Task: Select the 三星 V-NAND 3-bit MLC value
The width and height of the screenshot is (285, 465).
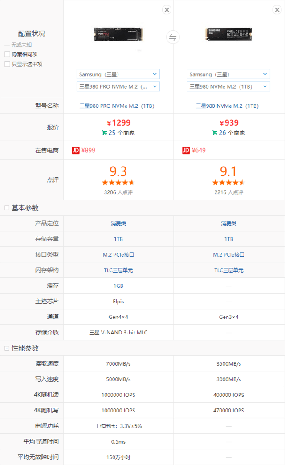Action: coord(118,333)
